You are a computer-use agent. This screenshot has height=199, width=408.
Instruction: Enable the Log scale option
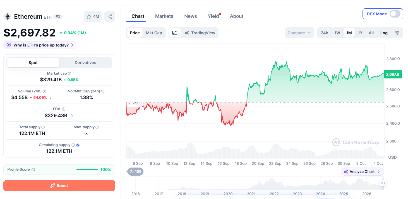click(384, 33)
